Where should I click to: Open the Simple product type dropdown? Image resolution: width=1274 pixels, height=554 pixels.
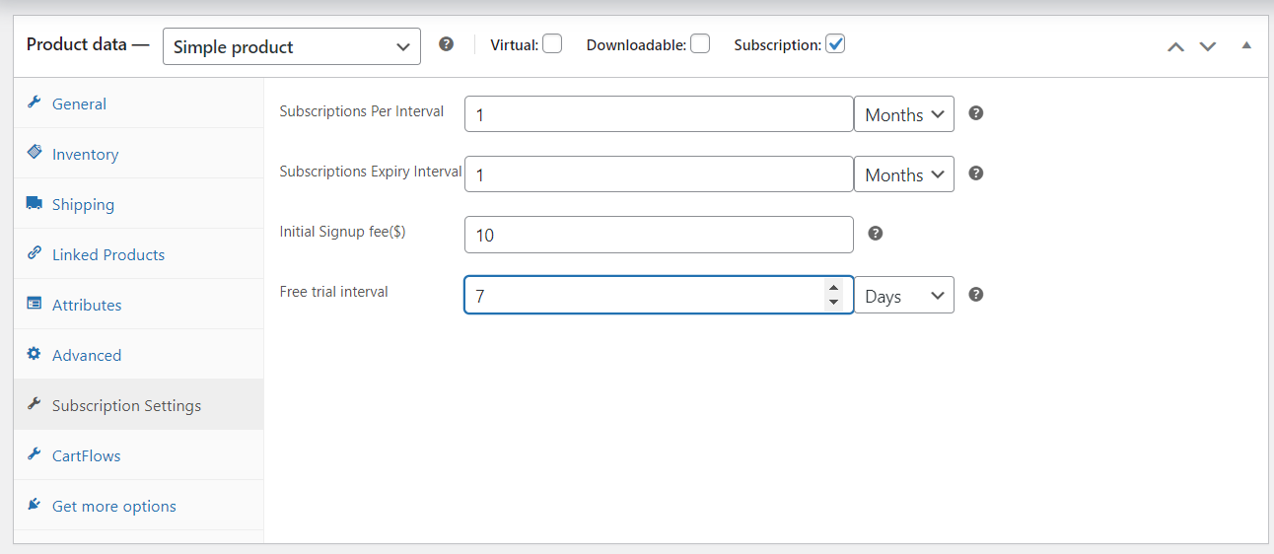point(292,46)
